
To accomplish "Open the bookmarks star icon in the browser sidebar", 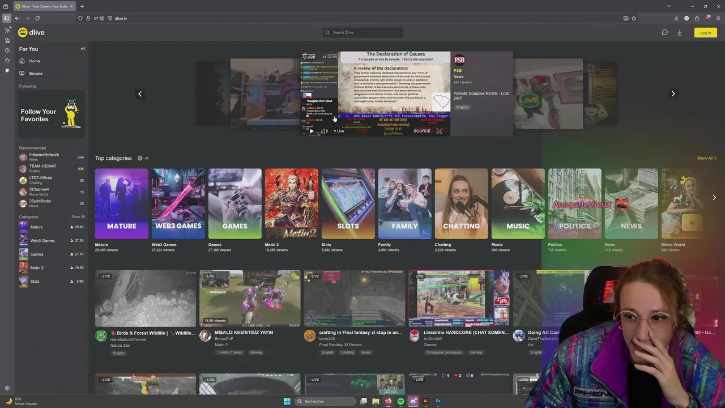I will (x=7, y=60).
